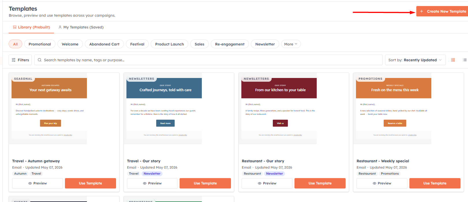Select the All category filter
Viewport: 468px width, 202px height.
15,44
